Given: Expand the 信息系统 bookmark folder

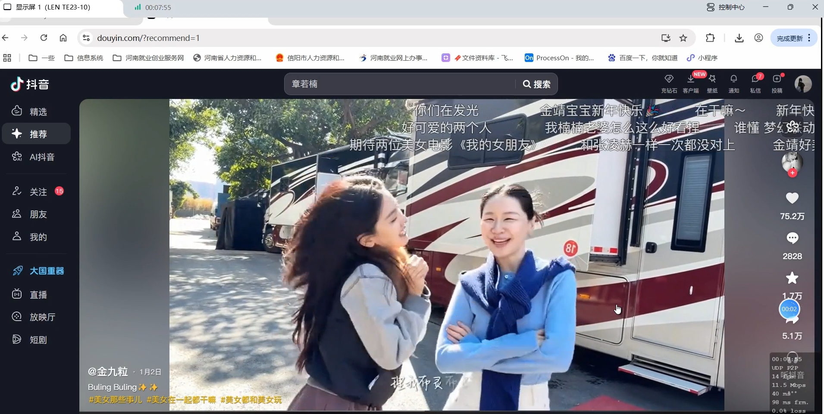Looking at the screenshot, I should coord(84,58).
